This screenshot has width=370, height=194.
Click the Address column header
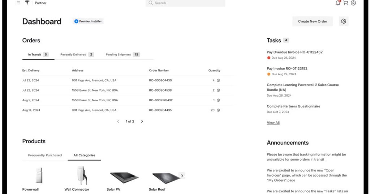tap(78, 71)
